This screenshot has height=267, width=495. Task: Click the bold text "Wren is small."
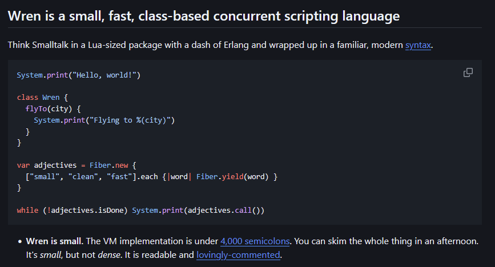pos(55,241)
